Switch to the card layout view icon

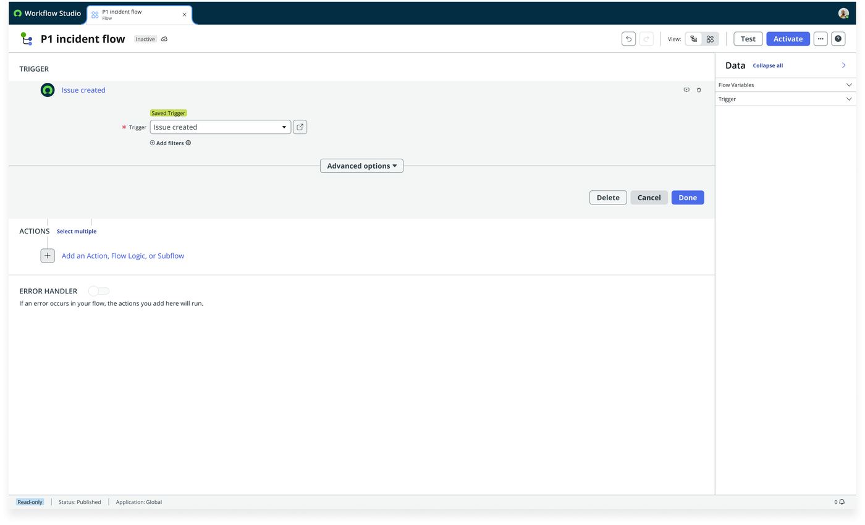(710, 39)
